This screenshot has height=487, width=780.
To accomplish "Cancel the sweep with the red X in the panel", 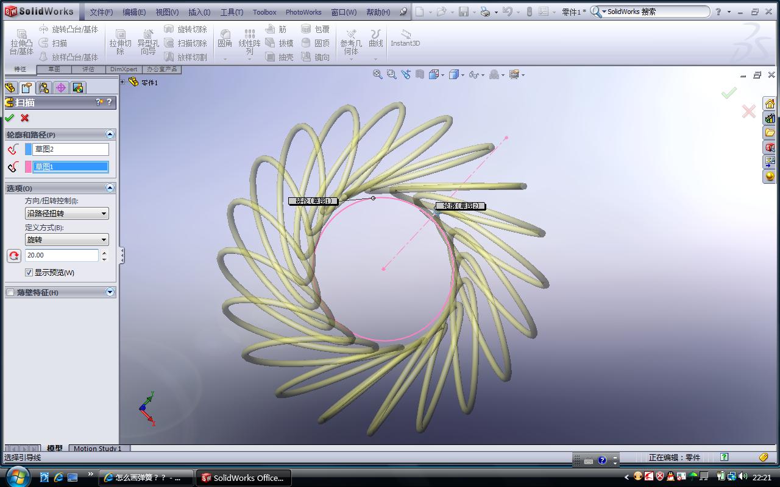I will point(24,118).
